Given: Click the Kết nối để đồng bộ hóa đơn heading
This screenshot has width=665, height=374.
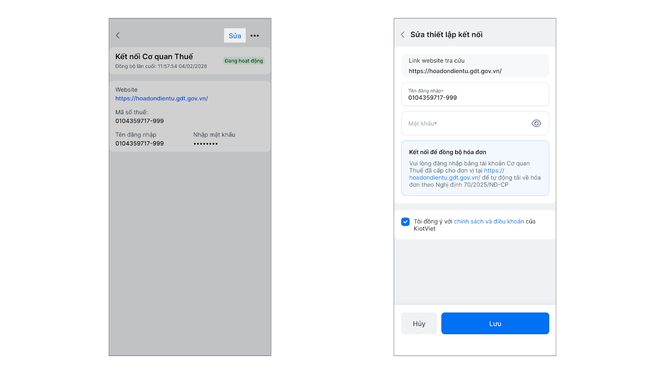Looking at the screenshot, I should (x=448, y=152).
